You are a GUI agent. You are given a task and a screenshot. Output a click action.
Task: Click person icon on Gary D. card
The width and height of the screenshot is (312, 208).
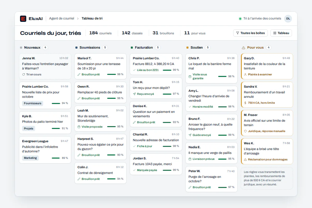pyautogui.click(x=245, y=74)
